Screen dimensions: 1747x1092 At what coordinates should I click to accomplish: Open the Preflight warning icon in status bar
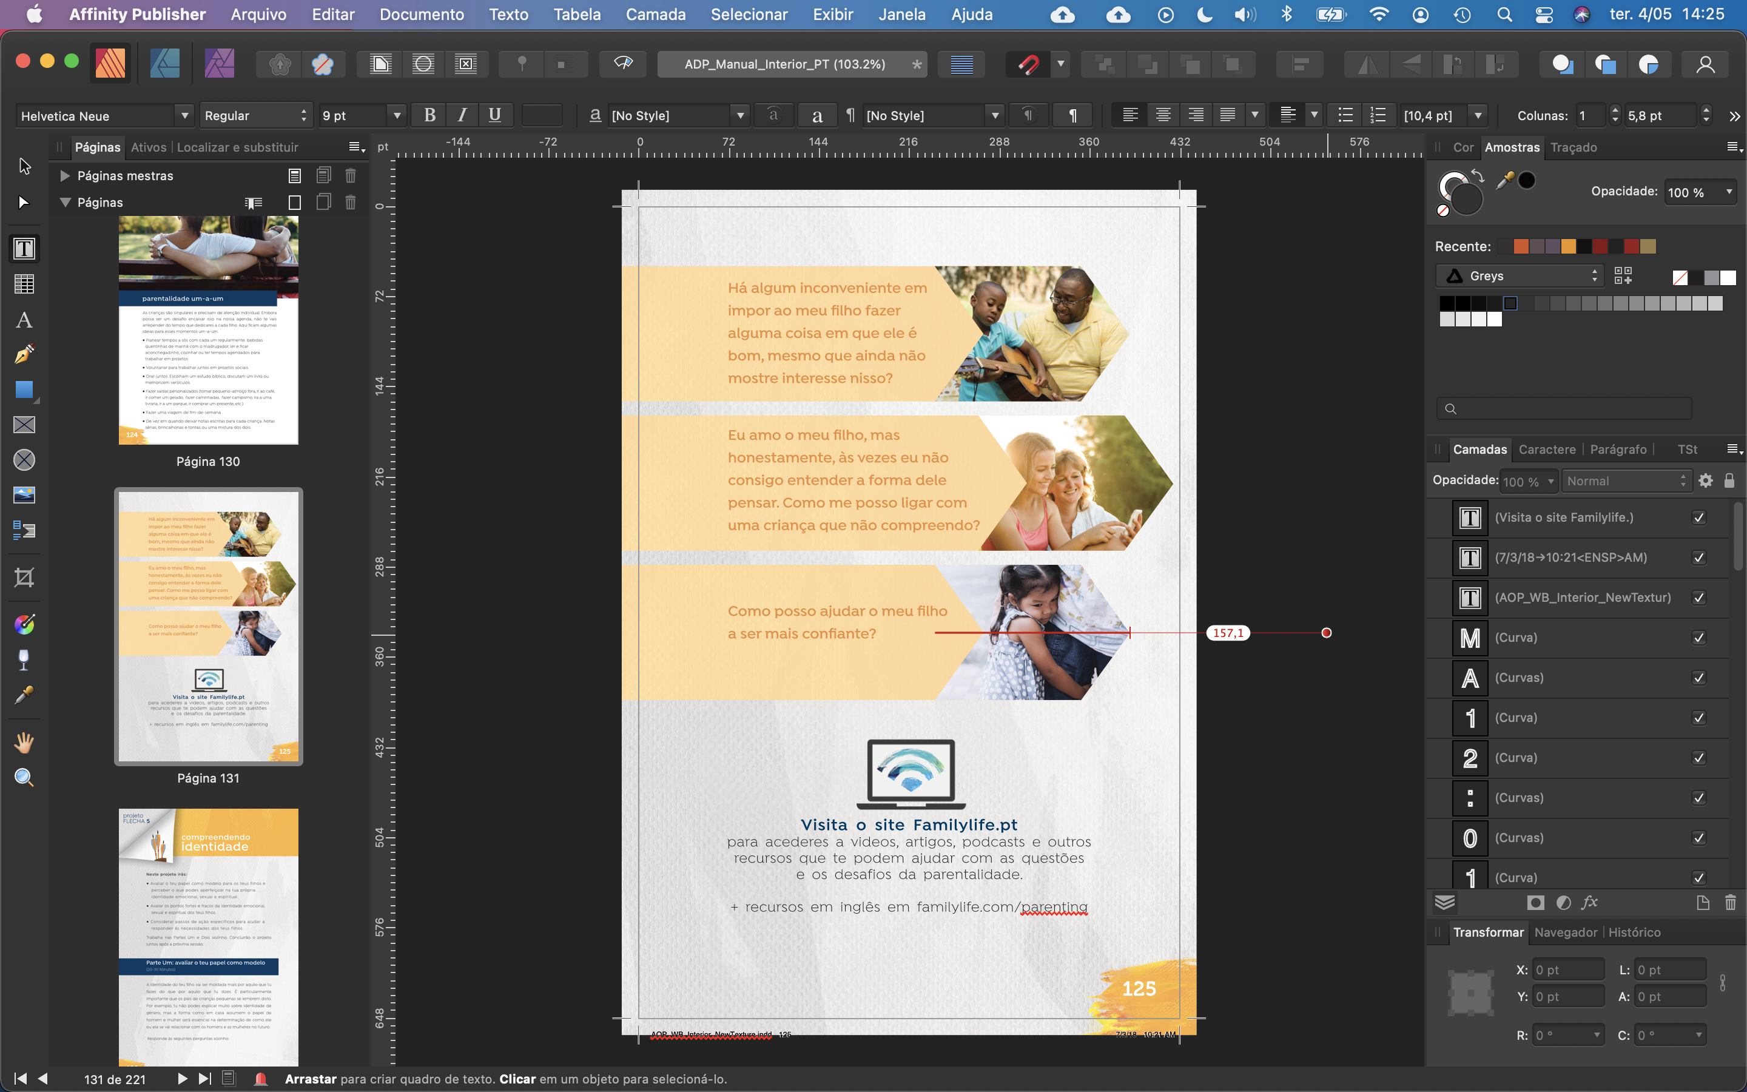[261, 1078]
